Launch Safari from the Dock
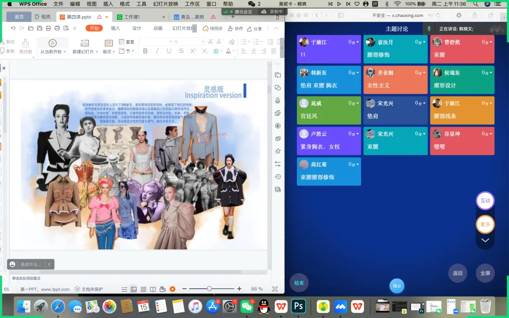Screen dimensions: 509x318 pos(58,306)
